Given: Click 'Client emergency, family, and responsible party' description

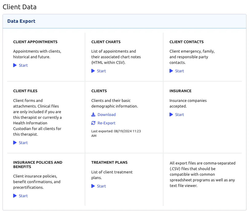Looking at the screenshot, I should point(192,57).
